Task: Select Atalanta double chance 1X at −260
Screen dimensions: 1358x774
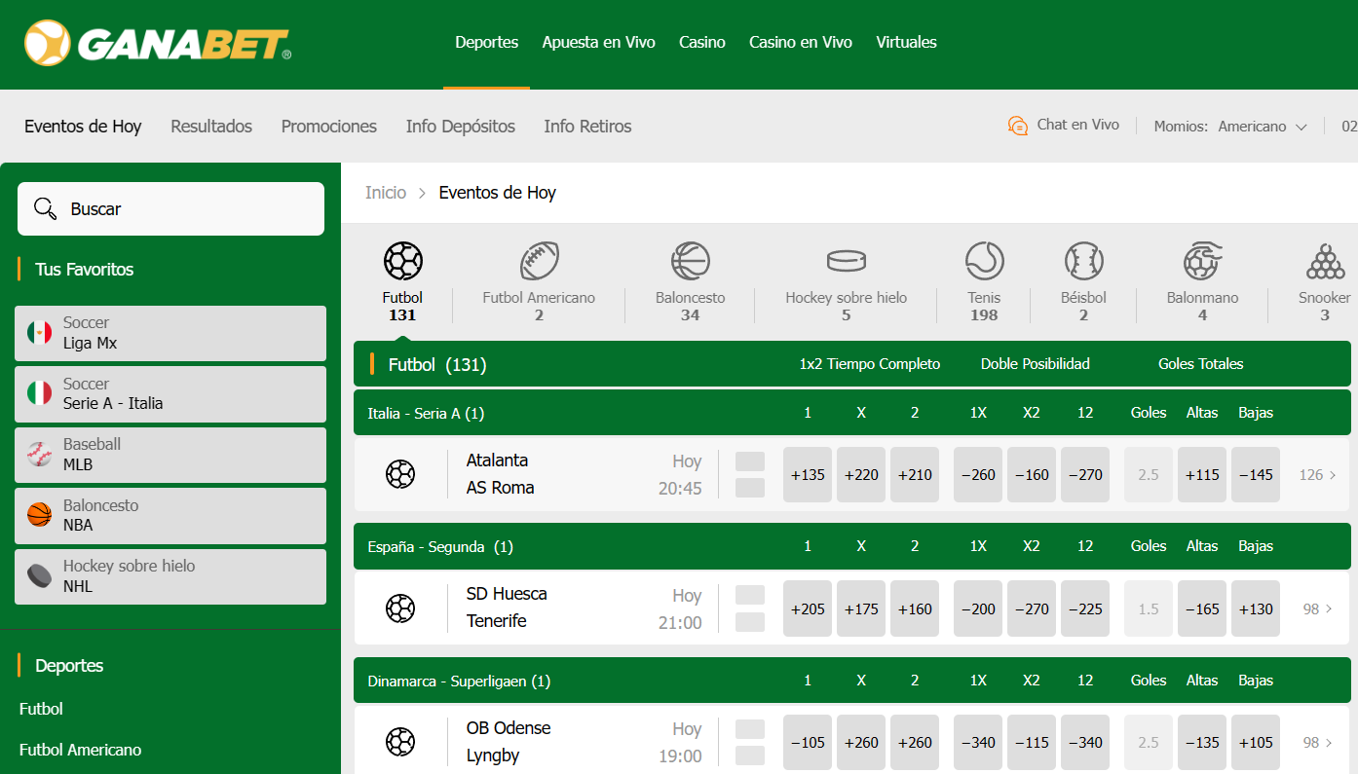Action: (978, 475)
